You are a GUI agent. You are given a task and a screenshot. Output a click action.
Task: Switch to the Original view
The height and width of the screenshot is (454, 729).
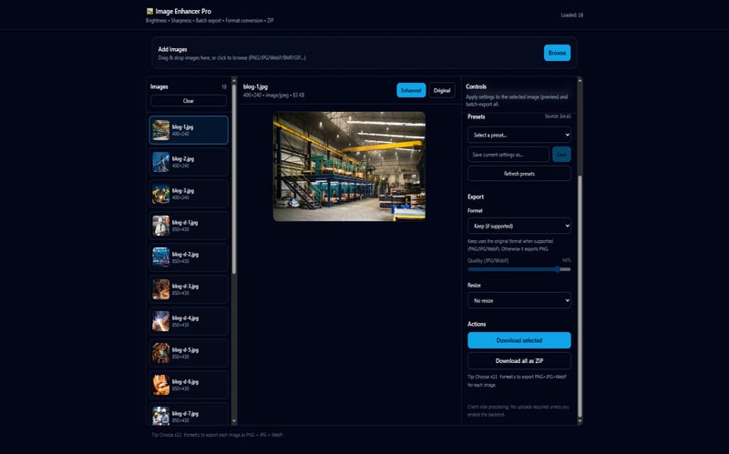coord(442,90)
